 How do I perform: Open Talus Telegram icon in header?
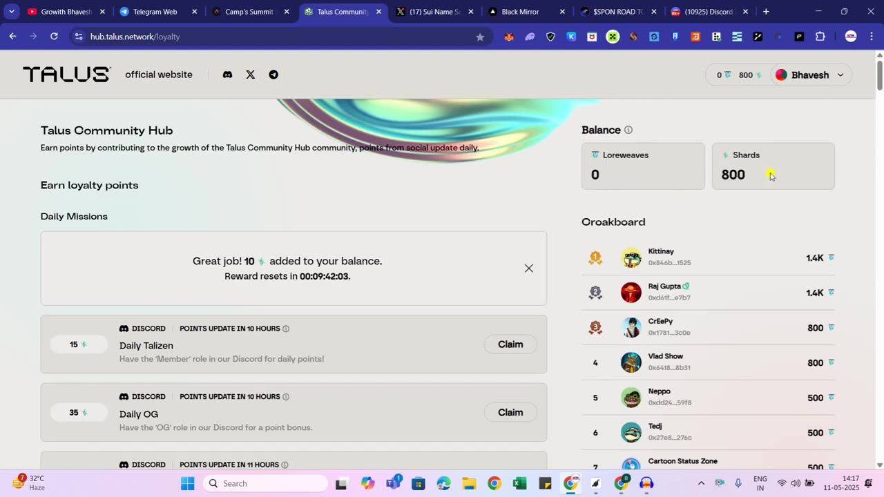coord(273,75)
